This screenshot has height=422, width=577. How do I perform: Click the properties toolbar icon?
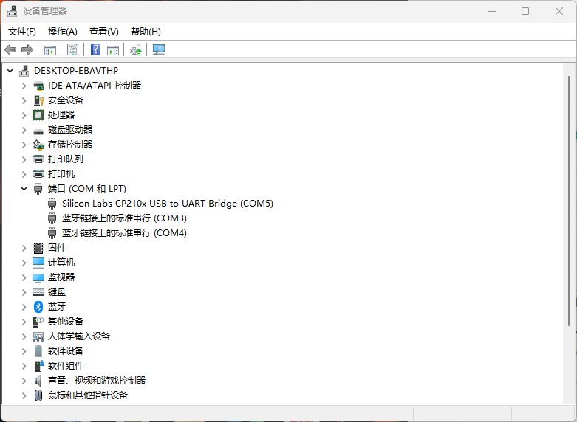[72, 49]
